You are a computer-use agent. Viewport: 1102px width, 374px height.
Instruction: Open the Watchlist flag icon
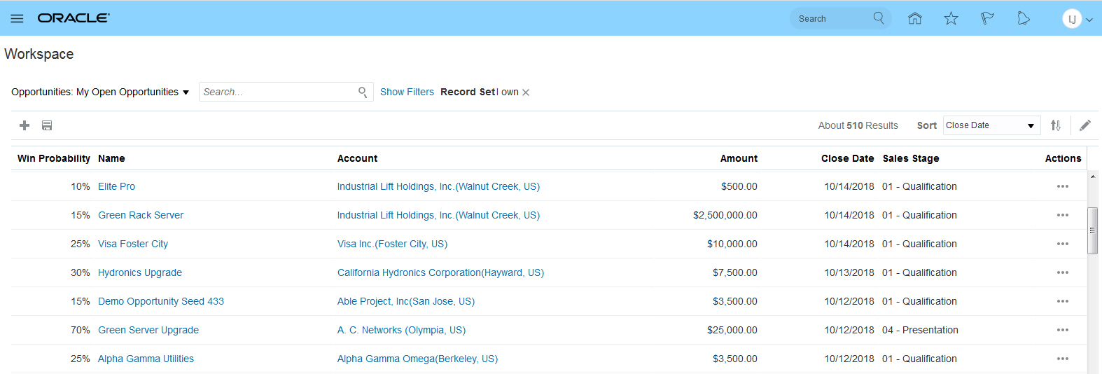(x=987, y=18)
